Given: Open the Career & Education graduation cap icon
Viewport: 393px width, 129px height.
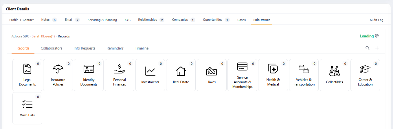Looking at the screenshot, I should pos(365,69).
